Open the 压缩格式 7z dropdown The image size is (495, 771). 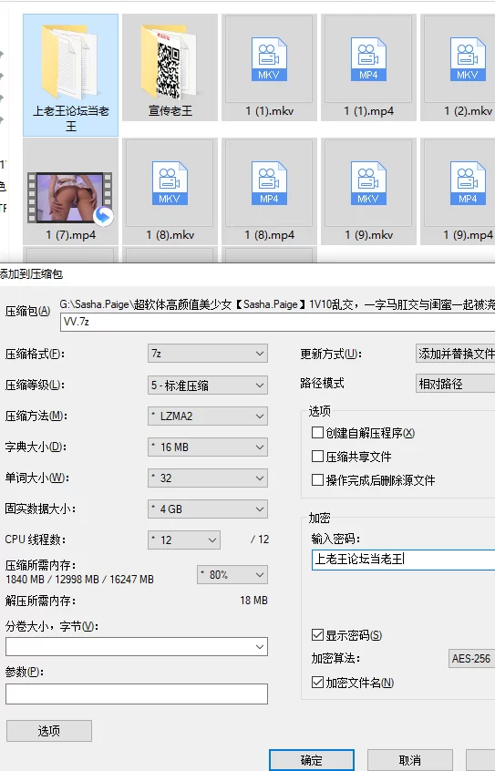coord(208,354)
